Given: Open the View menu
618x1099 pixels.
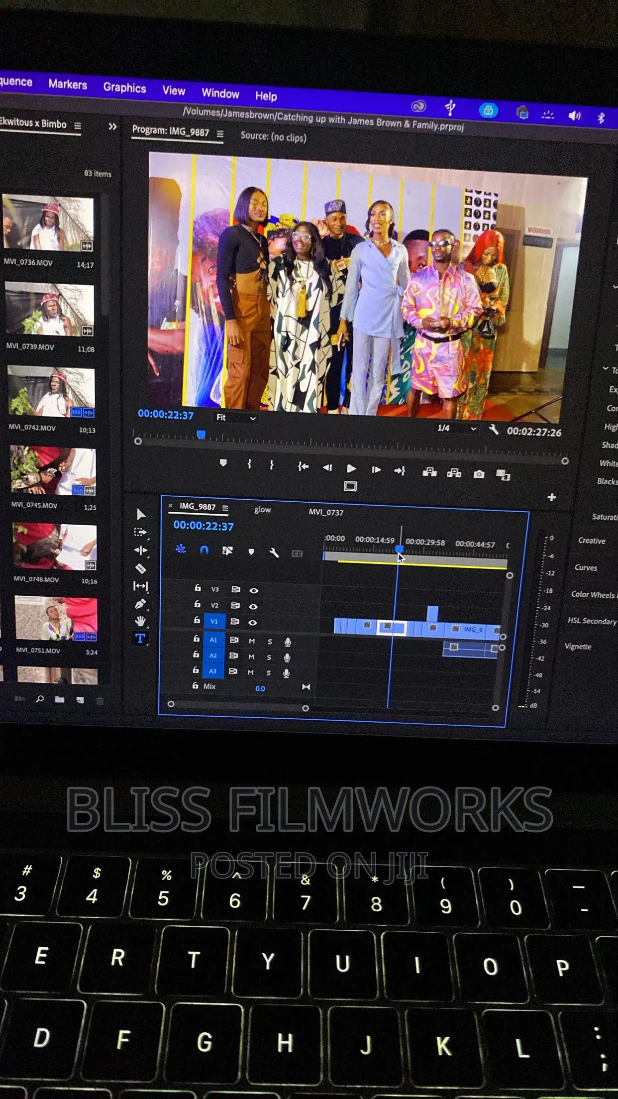Looking at the screenshot, I should [174, 91].
